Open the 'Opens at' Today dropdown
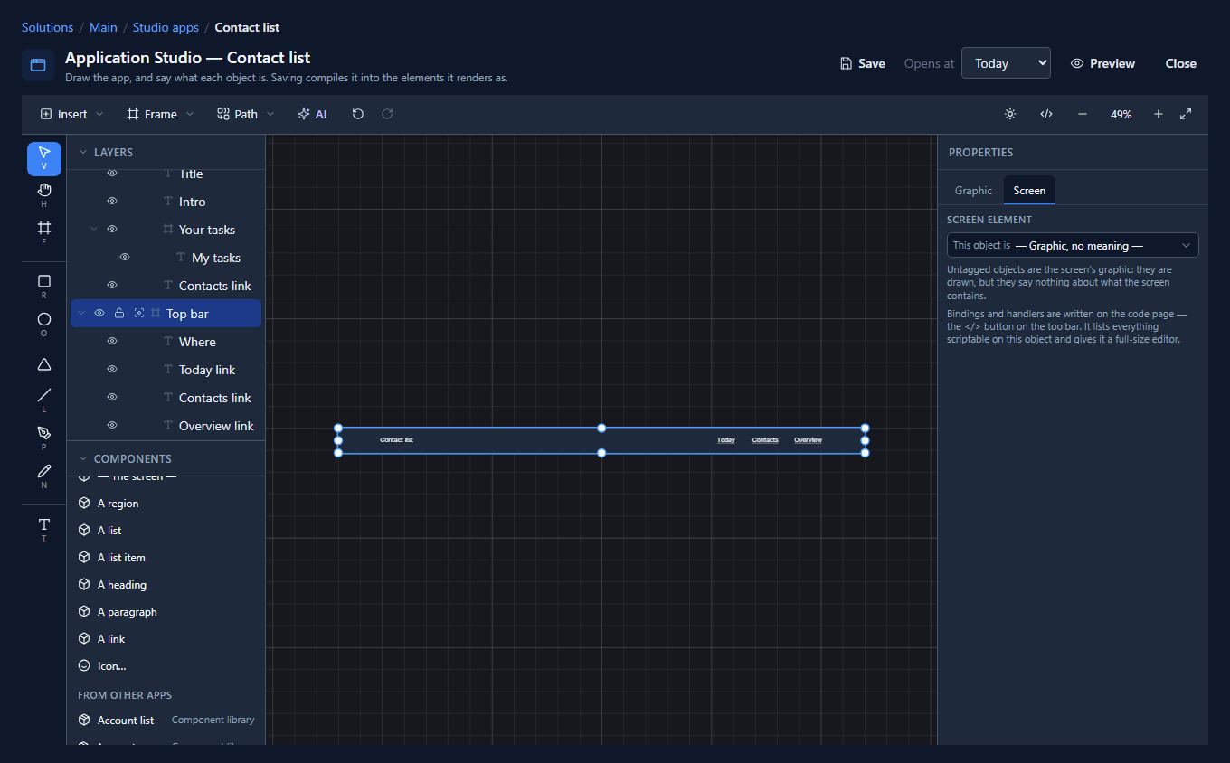This screenshot has width=1230, height=763. pyautogui.click(x=1006, y=63)
